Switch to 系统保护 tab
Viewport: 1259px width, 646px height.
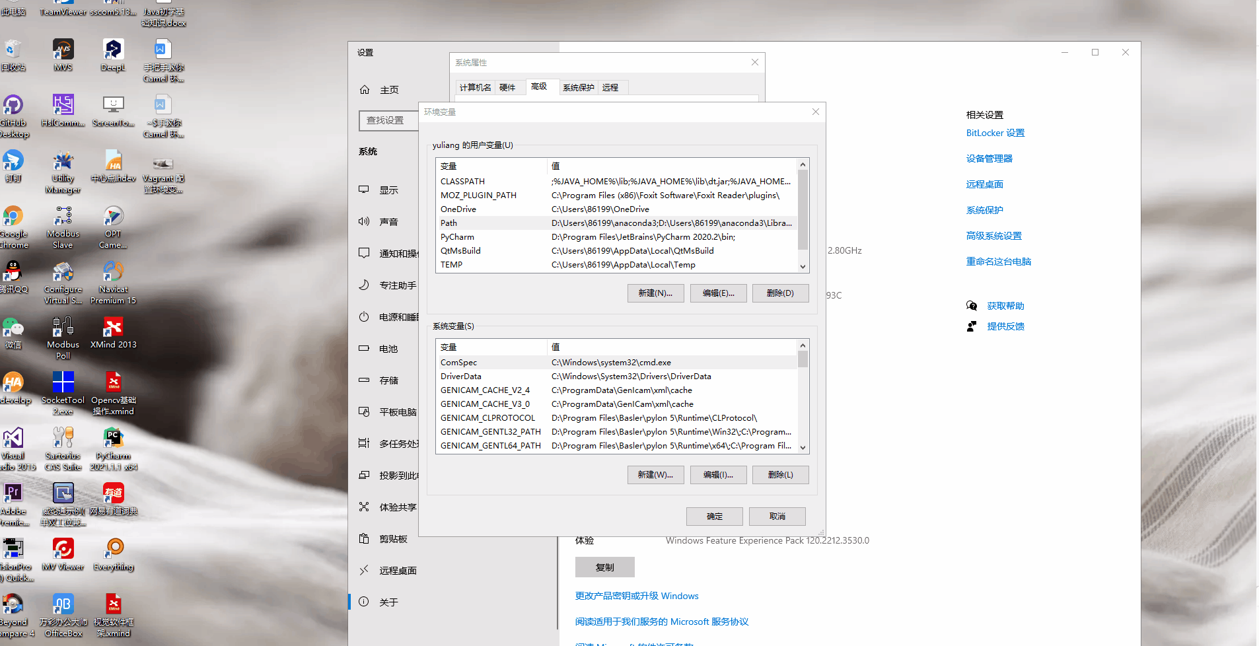[579, 88]
